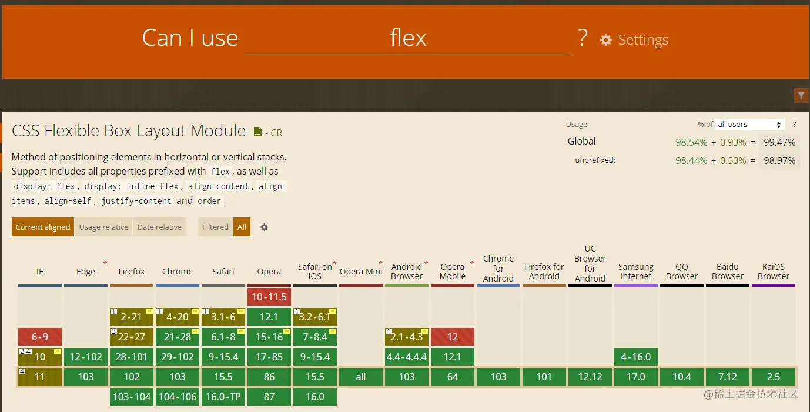The image size is (810, 412).
Task: Click the Edge column header
Action: coord(86,272)
